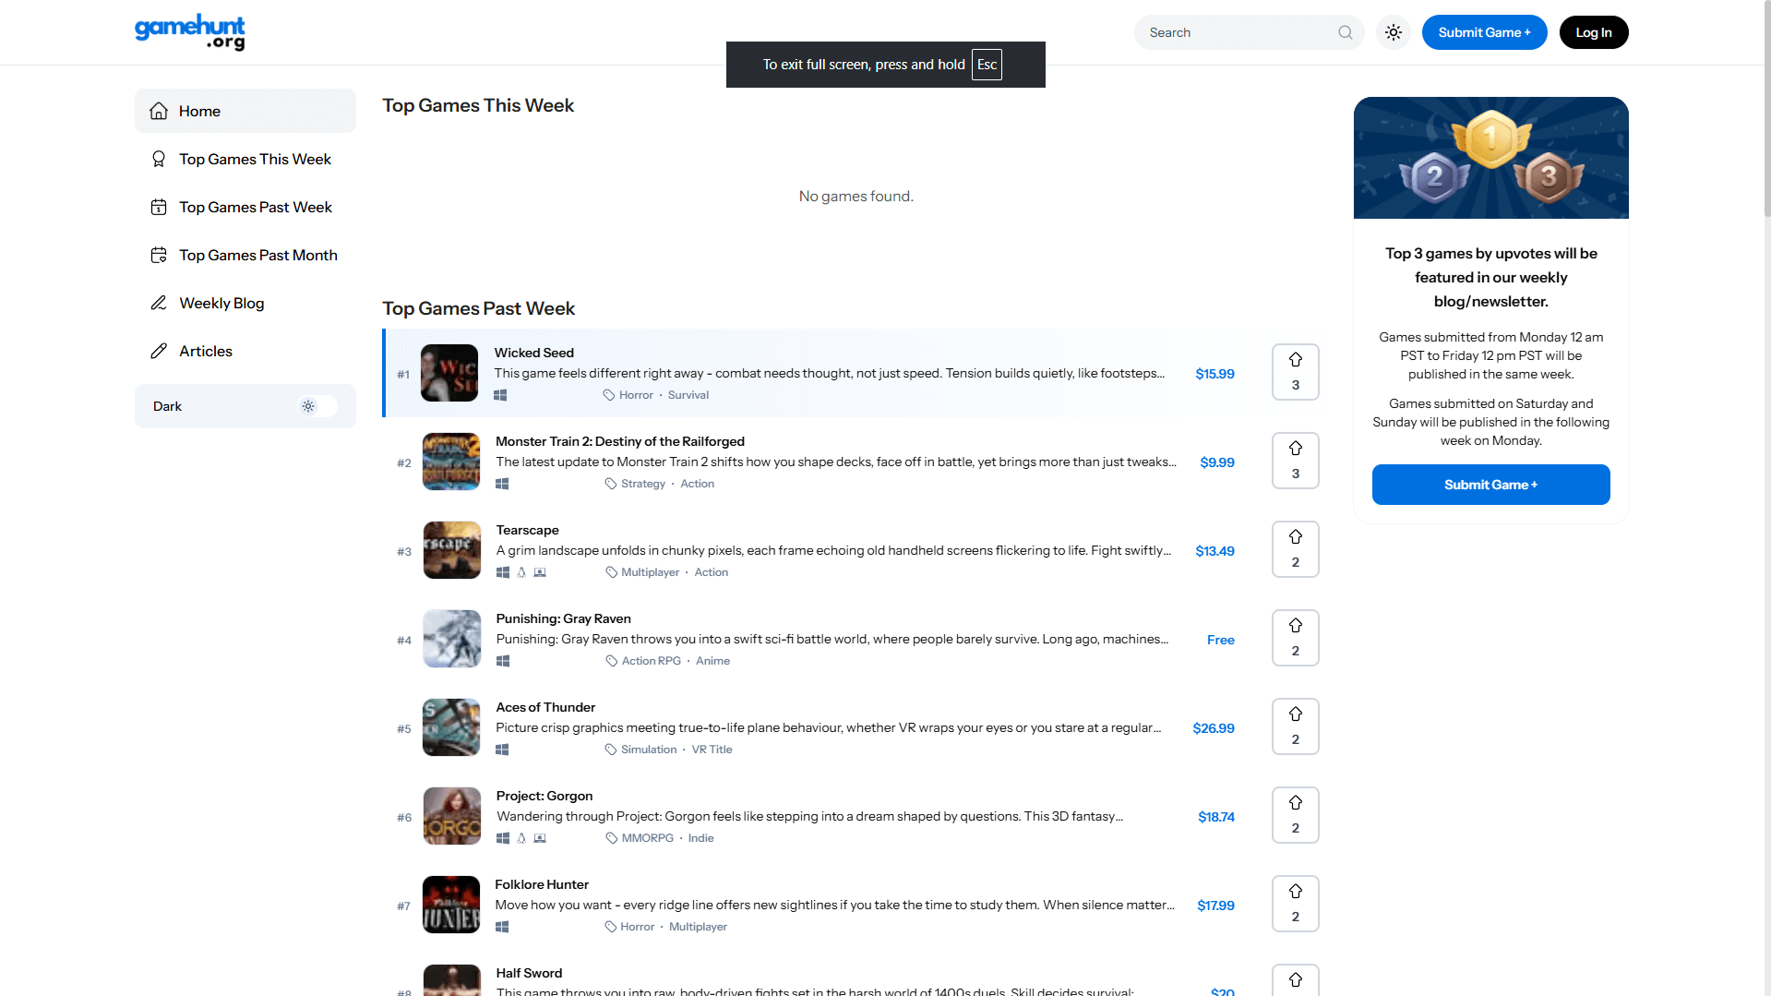Click the Linux penguin icon under Project: Gorgon
The image size is (1771, 996).
[x=521, y=838]
